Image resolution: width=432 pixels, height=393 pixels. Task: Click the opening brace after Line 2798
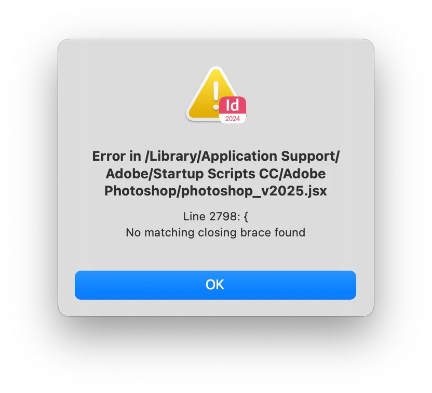[246, 217]
